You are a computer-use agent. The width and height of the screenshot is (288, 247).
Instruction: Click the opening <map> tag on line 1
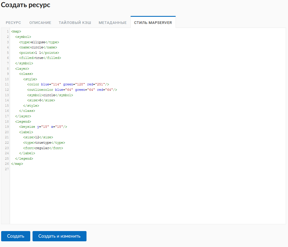16,32
